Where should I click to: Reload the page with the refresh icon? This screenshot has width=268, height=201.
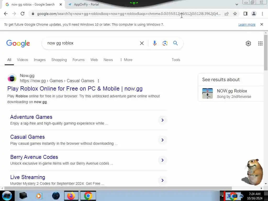pyautogui.click(x=23, y=14)
